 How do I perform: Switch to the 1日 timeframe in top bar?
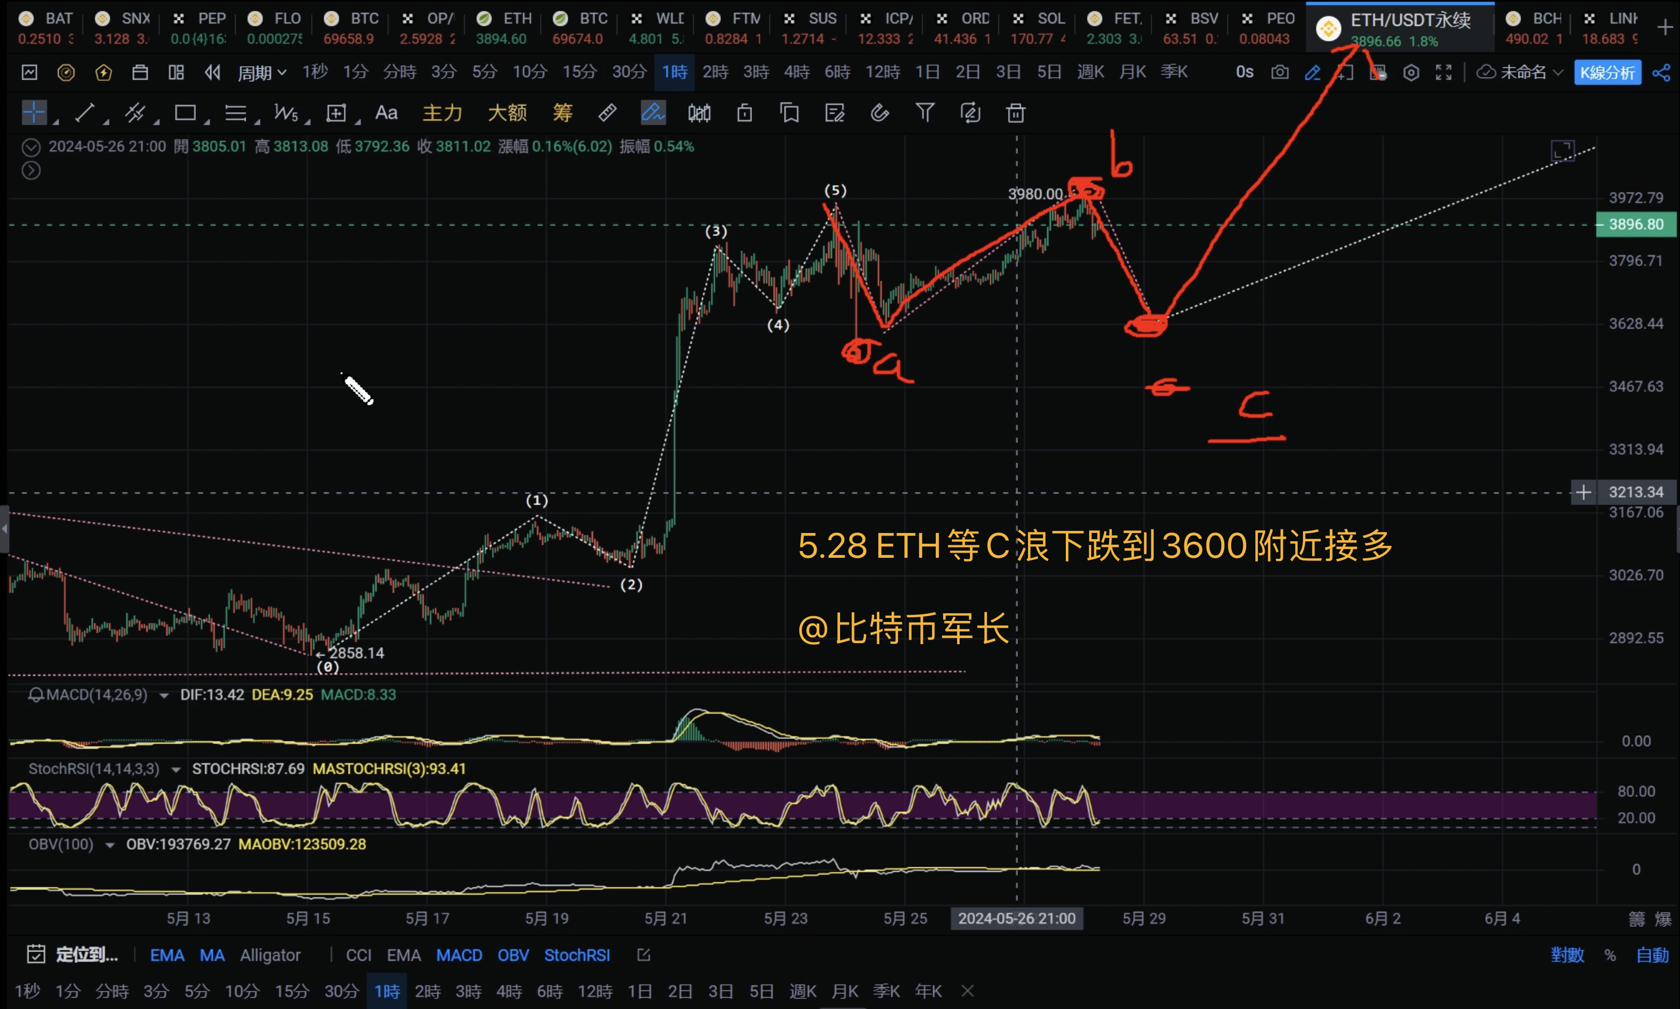928,72
